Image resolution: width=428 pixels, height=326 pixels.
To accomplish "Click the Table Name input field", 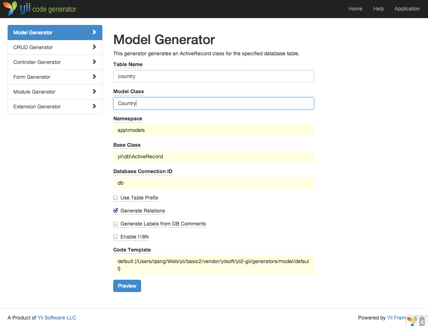I will pos(213,76).
